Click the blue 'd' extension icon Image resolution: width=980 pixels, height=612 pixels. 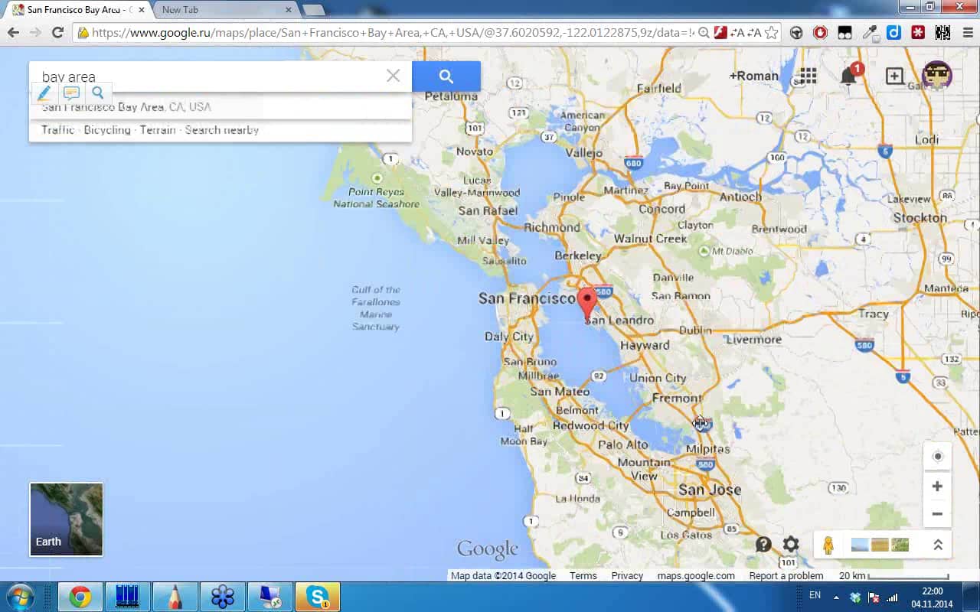[x=893, y=33]
